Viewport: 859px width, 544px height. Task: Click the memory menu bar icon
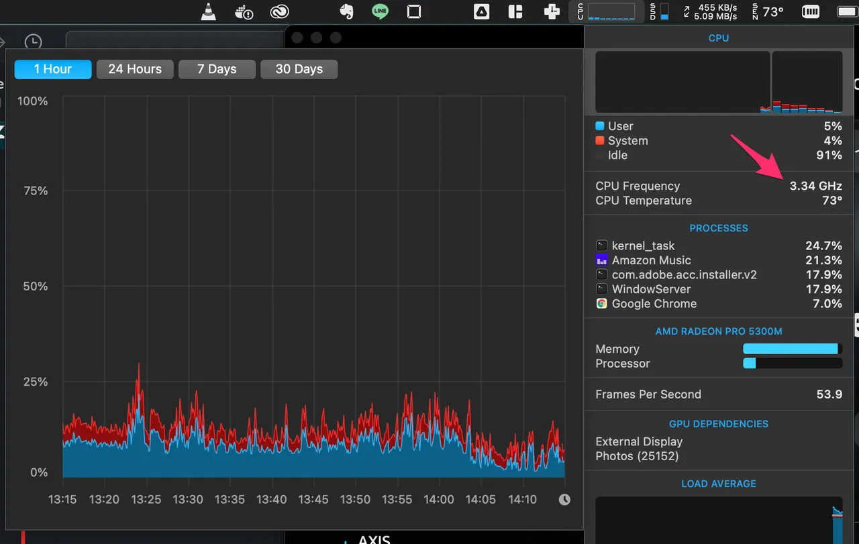811,11
